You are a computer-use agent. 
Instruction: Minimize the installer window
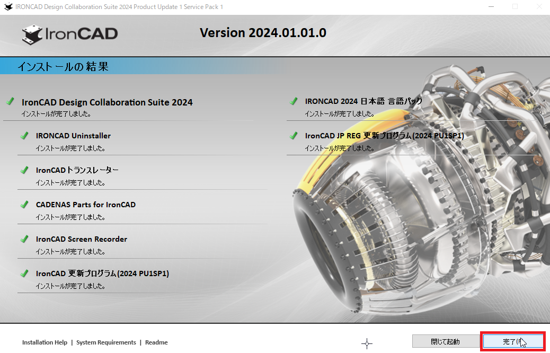tap(491, 7)
